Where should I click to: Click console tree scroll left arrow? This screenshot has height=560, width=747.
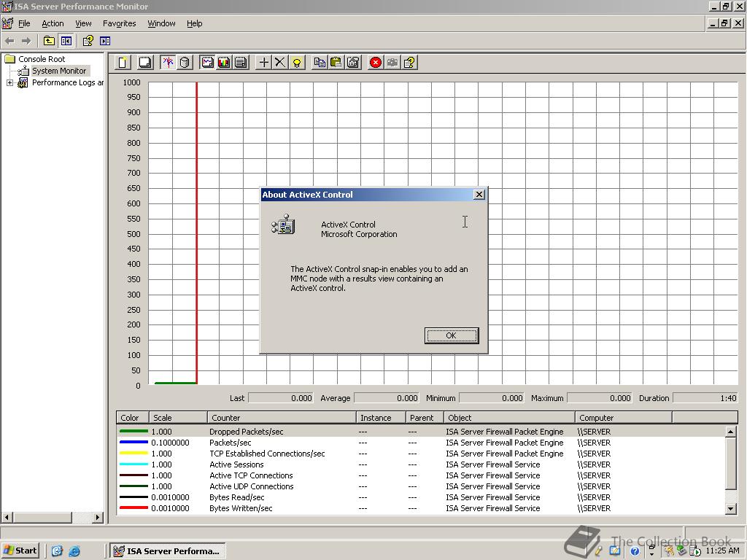click(x=7, y=517)
